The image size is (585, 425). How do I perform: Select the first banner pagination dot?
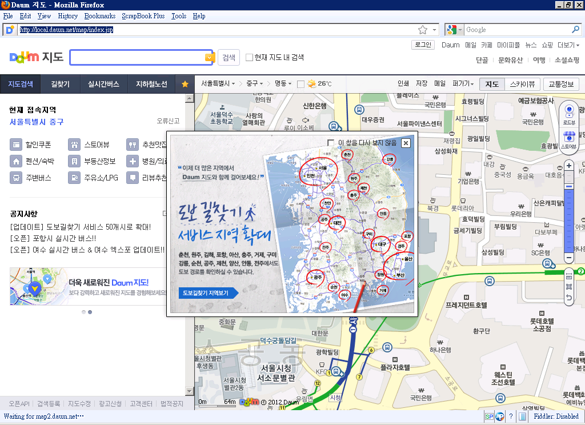(x=83, y=312)
